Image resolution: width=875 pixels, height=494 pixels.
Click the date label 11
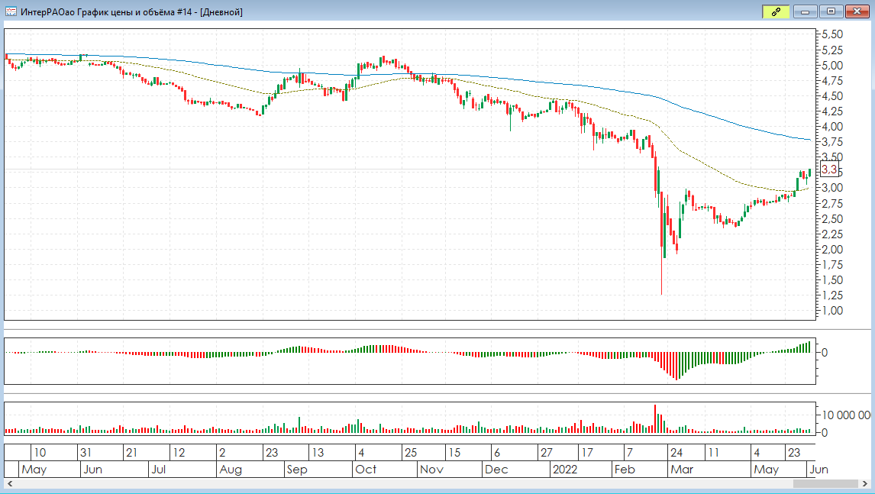713,453
